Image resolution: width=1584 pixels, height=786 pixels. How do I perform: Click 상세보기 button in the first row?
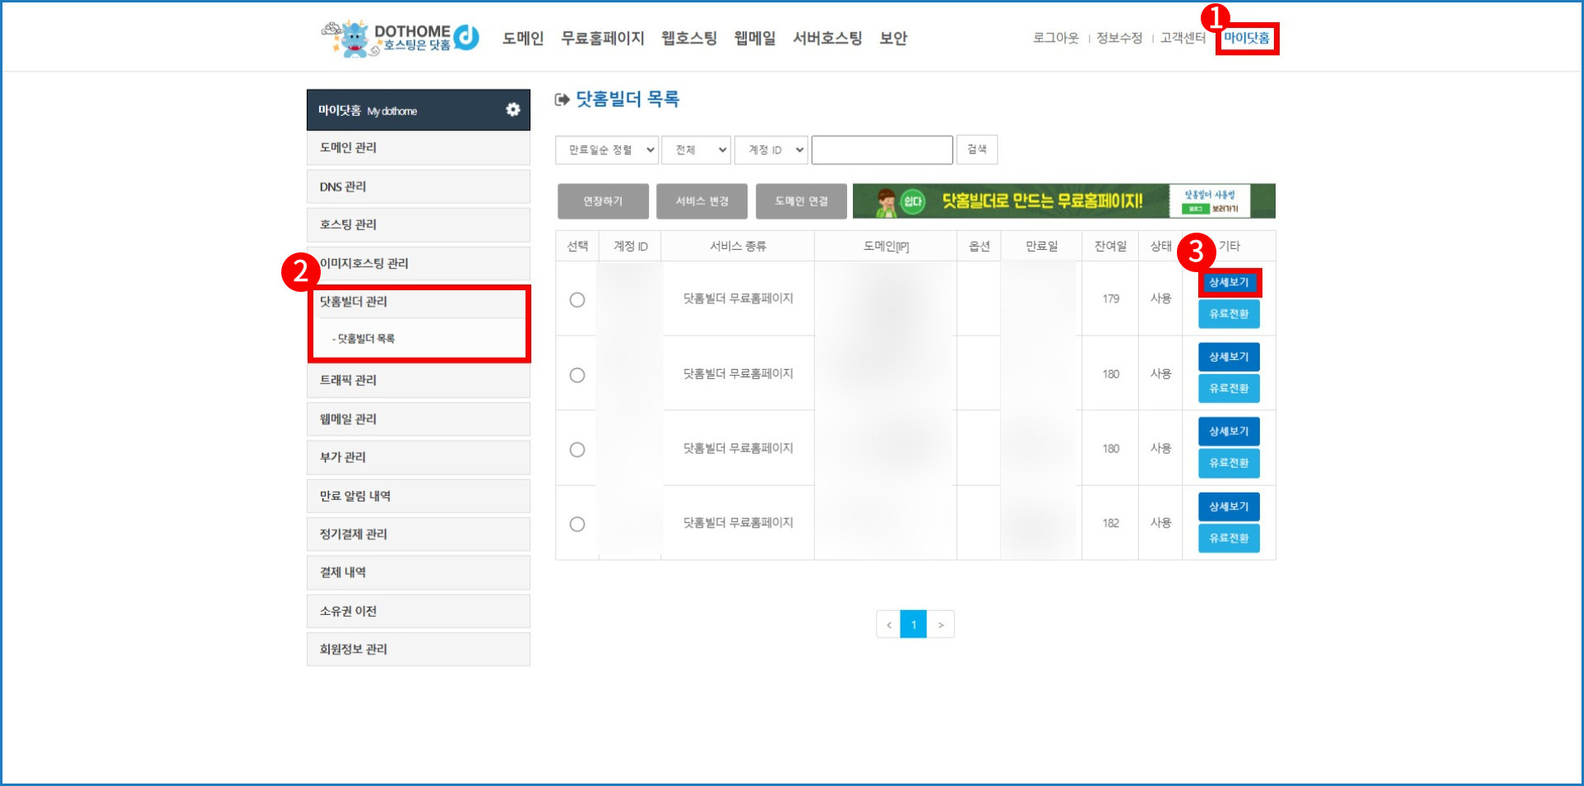click(1229, 283)
